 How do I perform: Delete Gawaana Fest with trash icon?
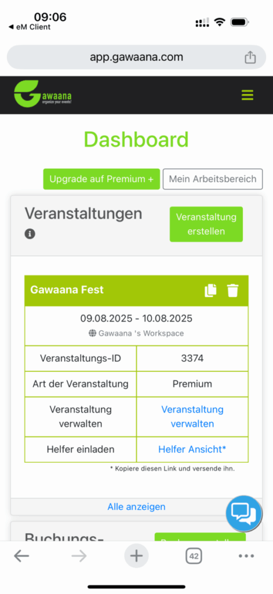tap(233, 291)
